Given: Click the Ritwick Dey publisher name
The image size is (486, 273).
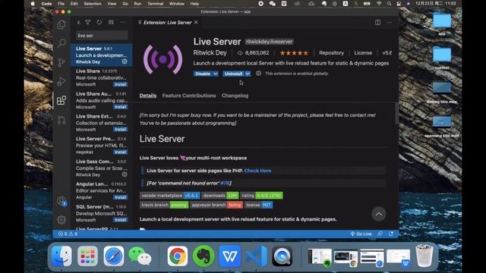Looking at the screenshot, I should [x=210, y=52].
